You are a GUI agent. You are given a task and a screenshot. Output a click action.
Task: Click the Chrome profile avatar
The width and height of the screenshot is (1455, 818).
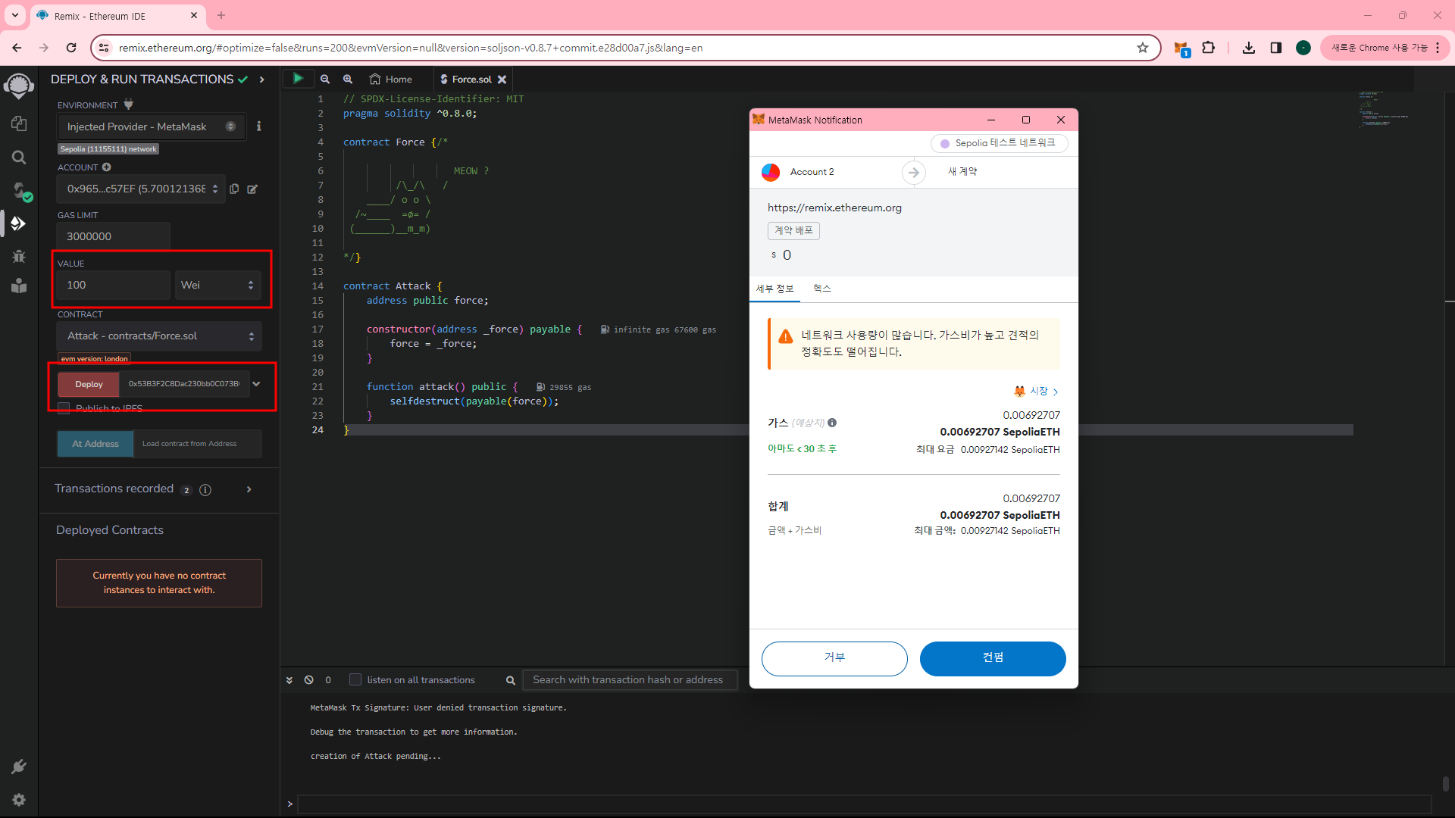[x=1303, y=48]
